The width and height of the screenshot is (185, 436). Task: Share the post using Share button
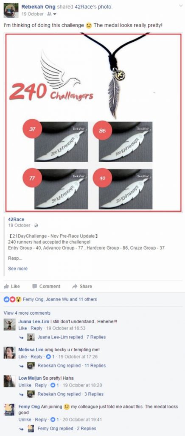coord(82,286)
